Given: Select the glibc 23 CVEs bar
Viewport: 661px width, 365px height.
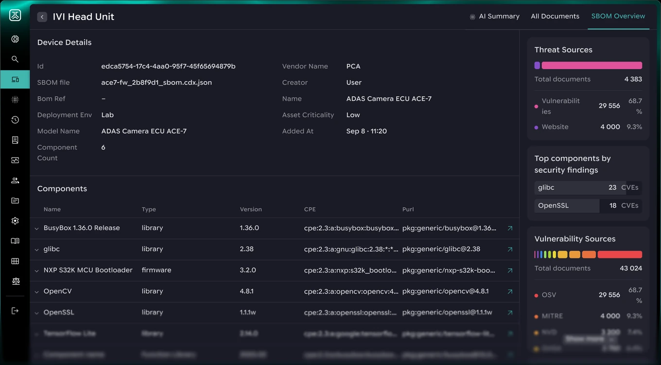Looking at the screenshot, I should [588, 187].
